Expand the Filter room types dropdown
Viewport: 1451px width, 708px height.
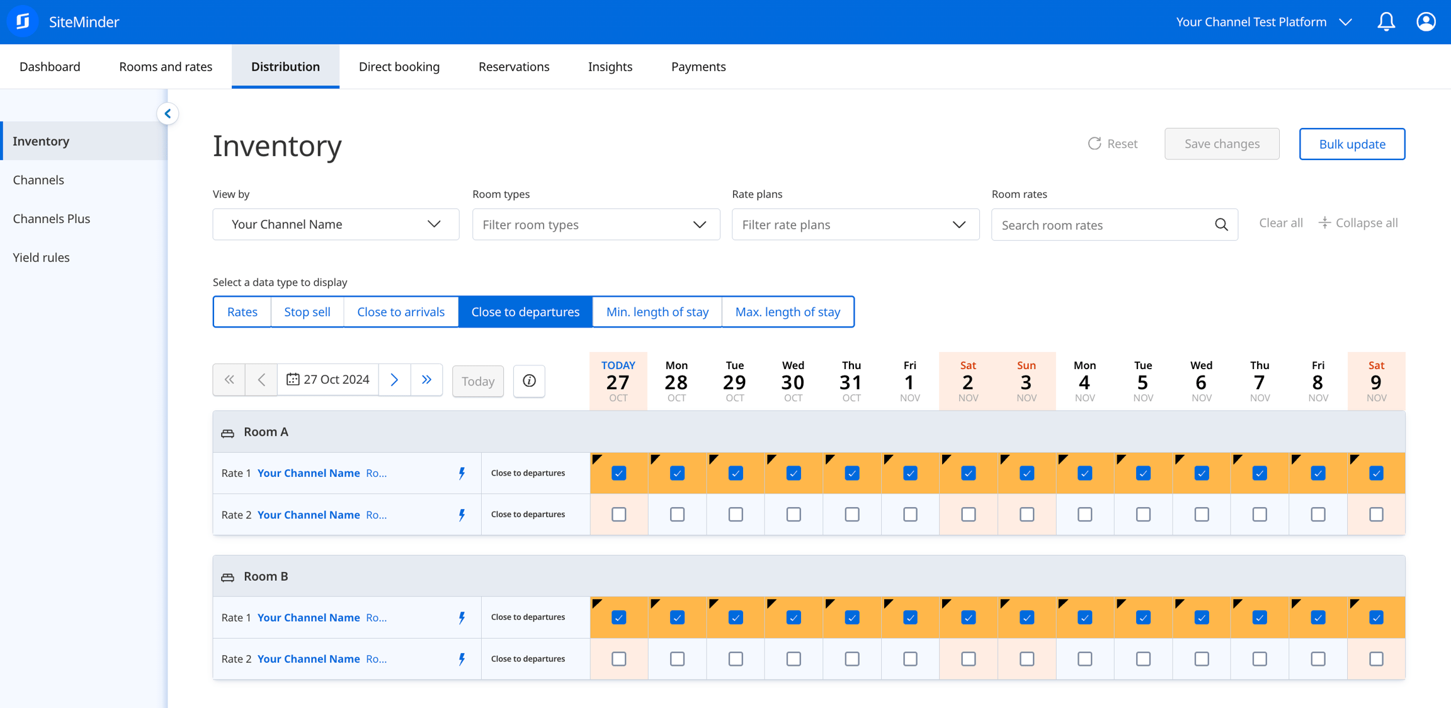coord(596,224)
